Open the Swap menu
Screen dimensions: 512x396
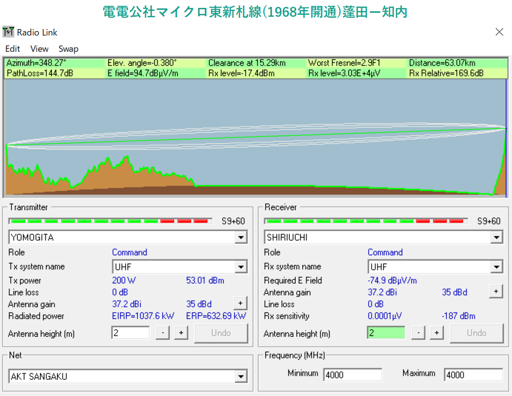coord(68,49)
